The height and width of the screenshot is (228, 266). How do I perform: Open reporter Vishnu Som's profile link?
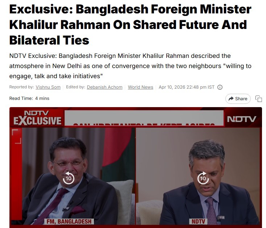point(48,87)
